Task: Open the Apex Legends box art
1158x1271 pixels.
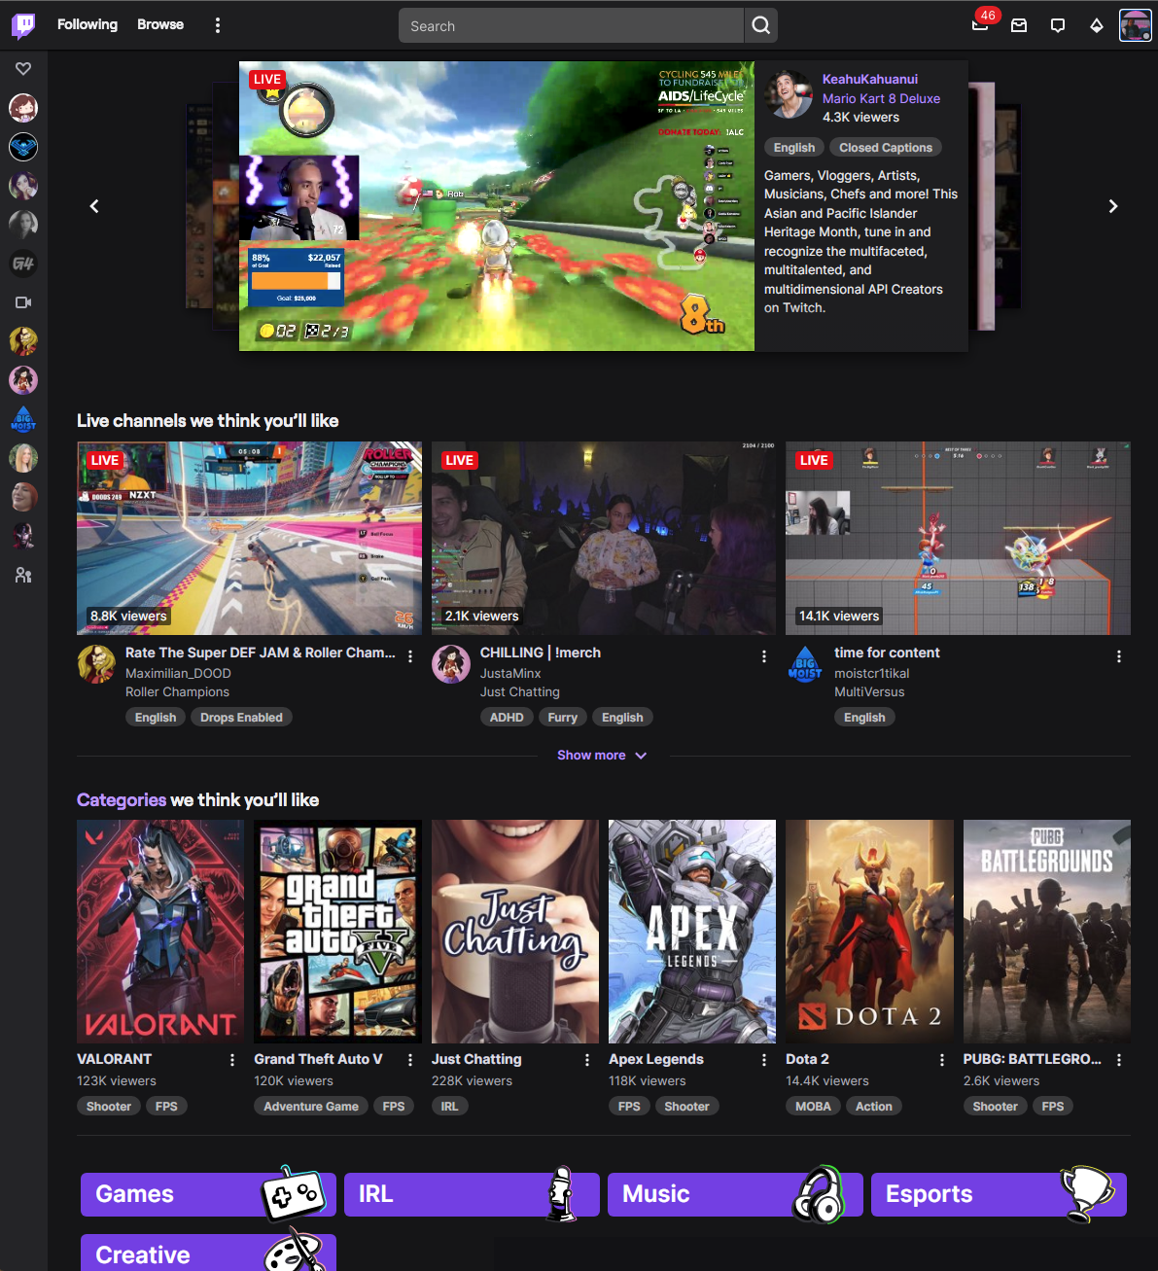Action: pos(692,932)
